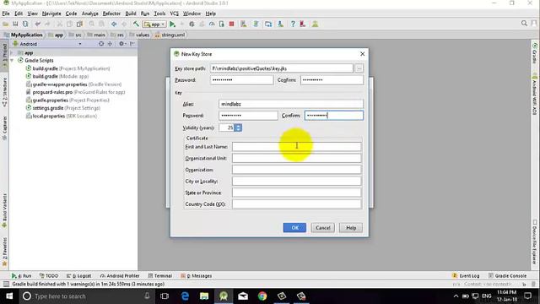
Task: Open the Gradle Console tab
Action: [x=507, y=276]
